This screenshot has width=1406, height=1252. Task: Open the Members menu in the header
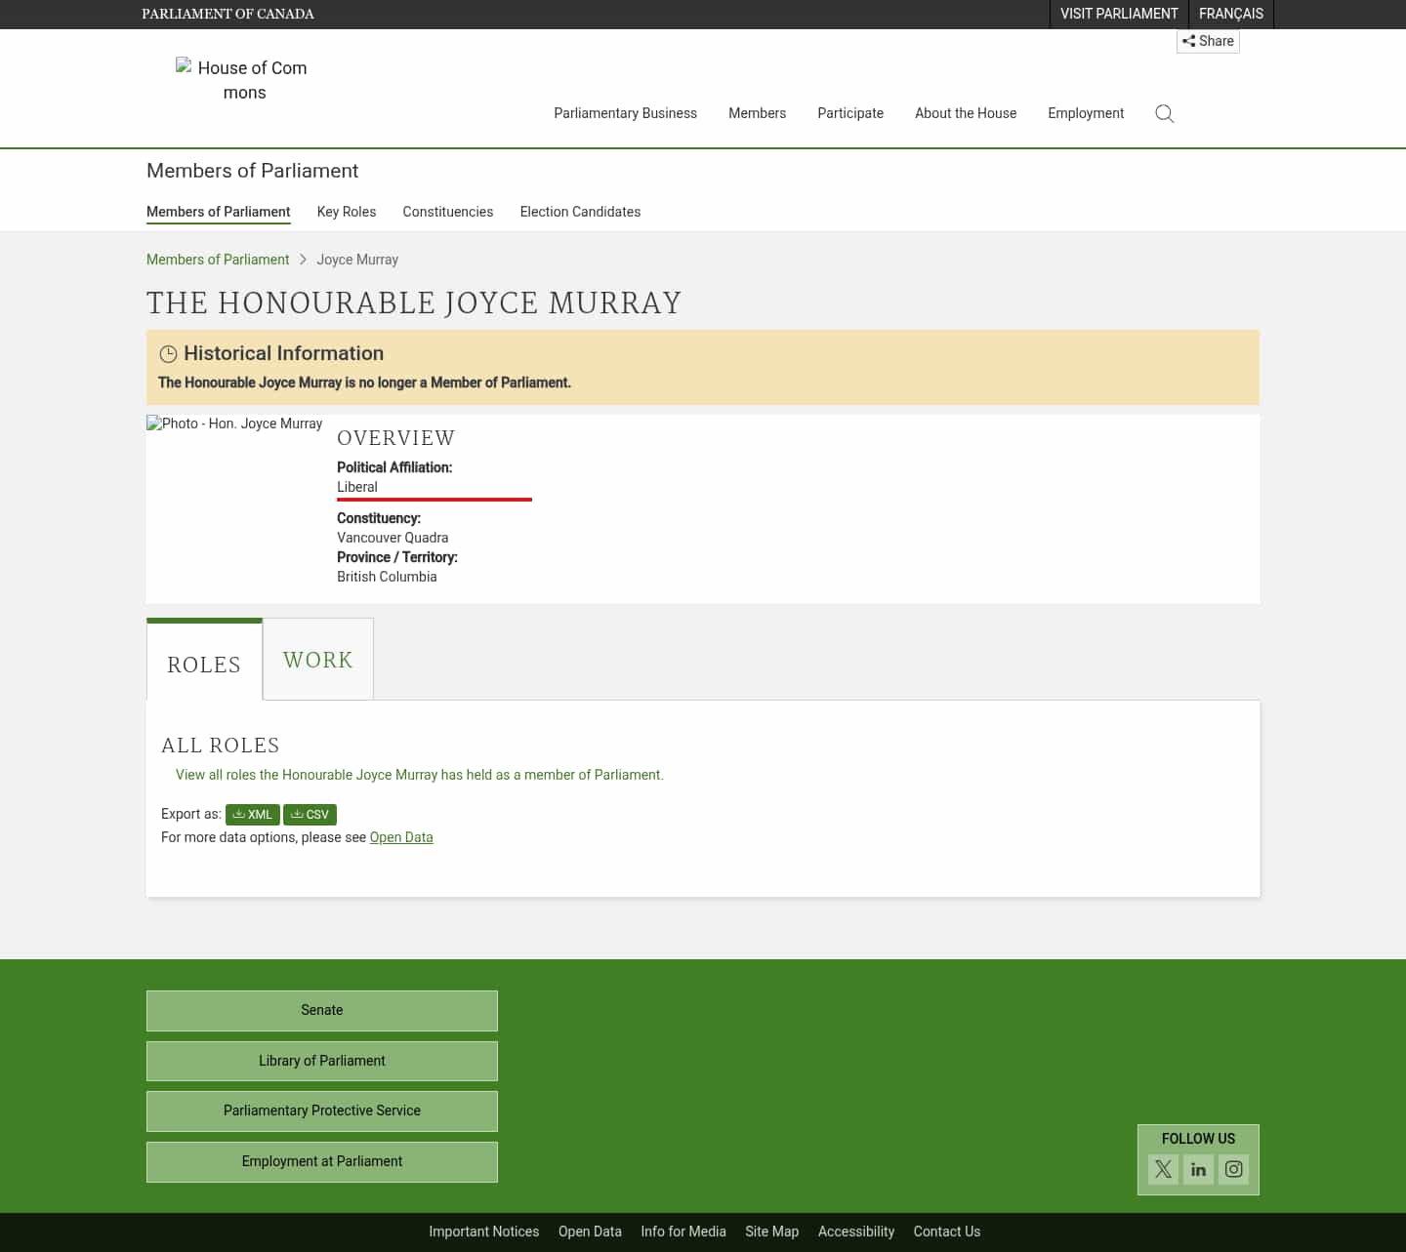pos(757,113)
